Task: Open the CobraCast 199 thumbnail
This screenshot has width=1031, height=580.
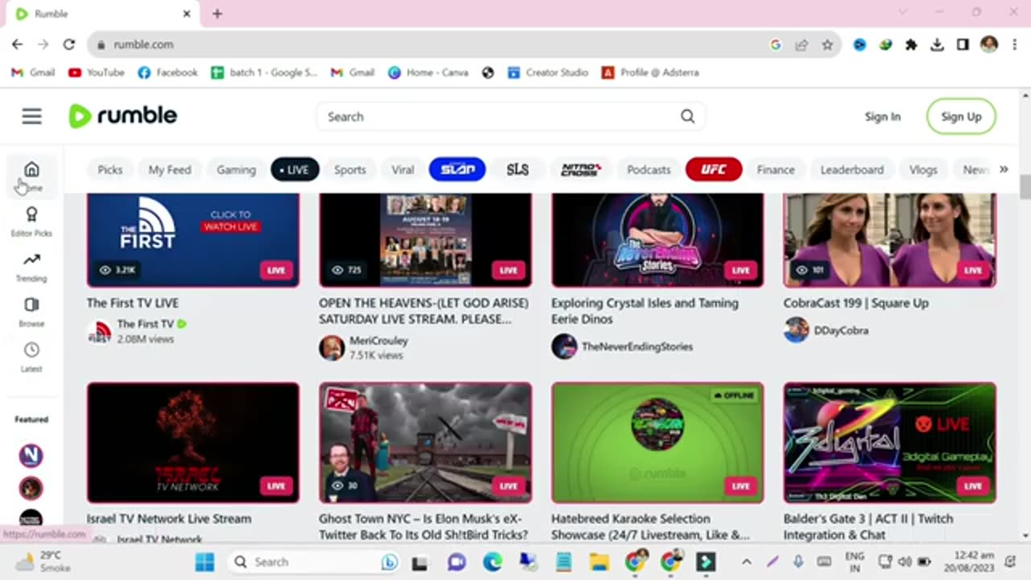Action: point(890,240)
